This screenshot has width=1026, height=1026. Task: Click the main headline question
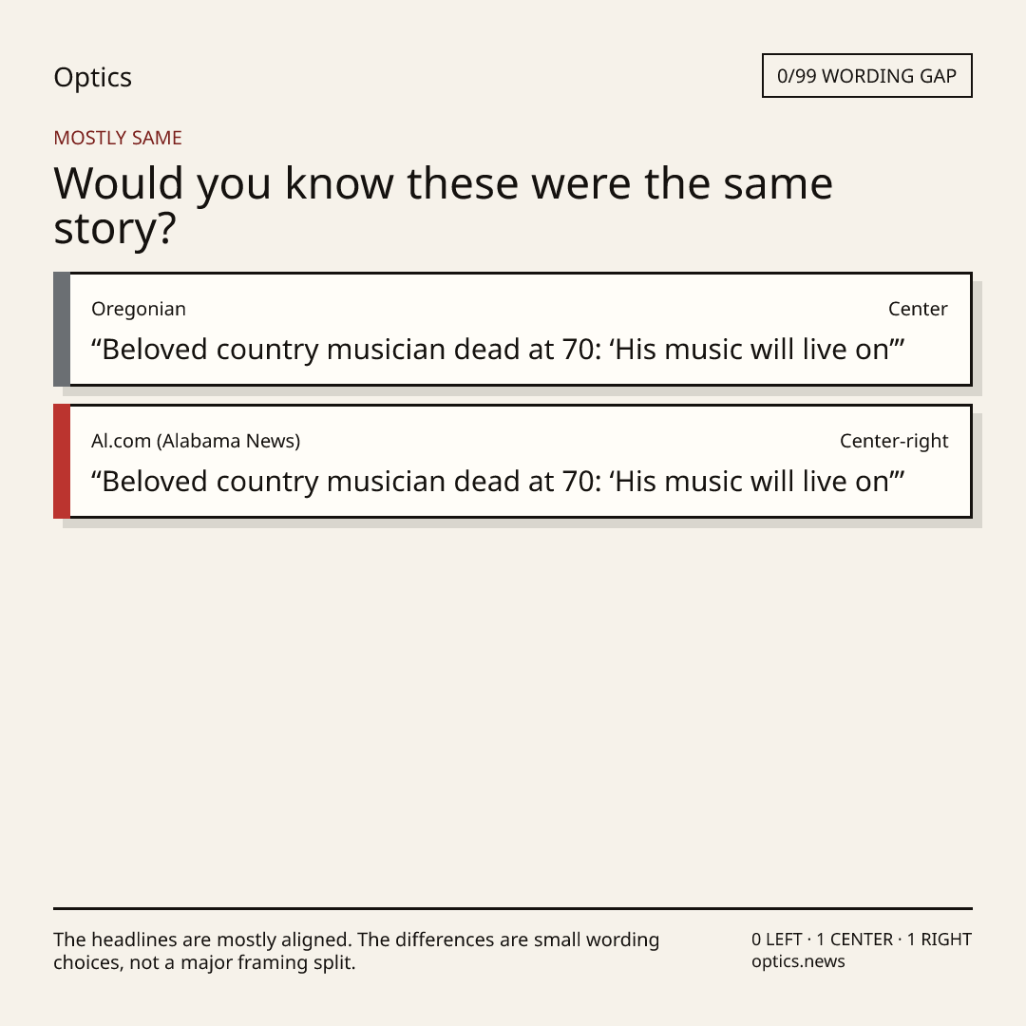(443, 205)
